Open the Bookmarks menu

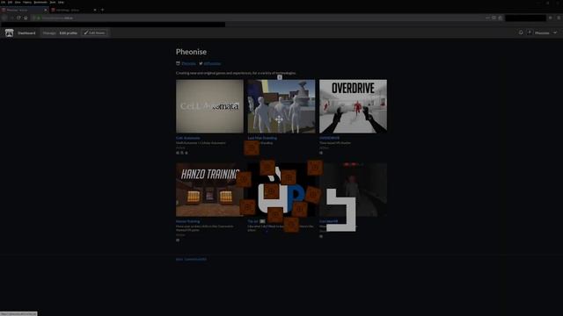pyautogui.click(x=40, y=2)
